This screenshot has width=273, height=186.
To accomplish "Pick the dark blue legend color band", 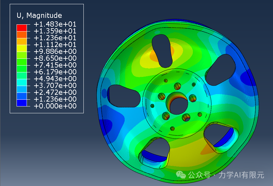I will (22, 103).
